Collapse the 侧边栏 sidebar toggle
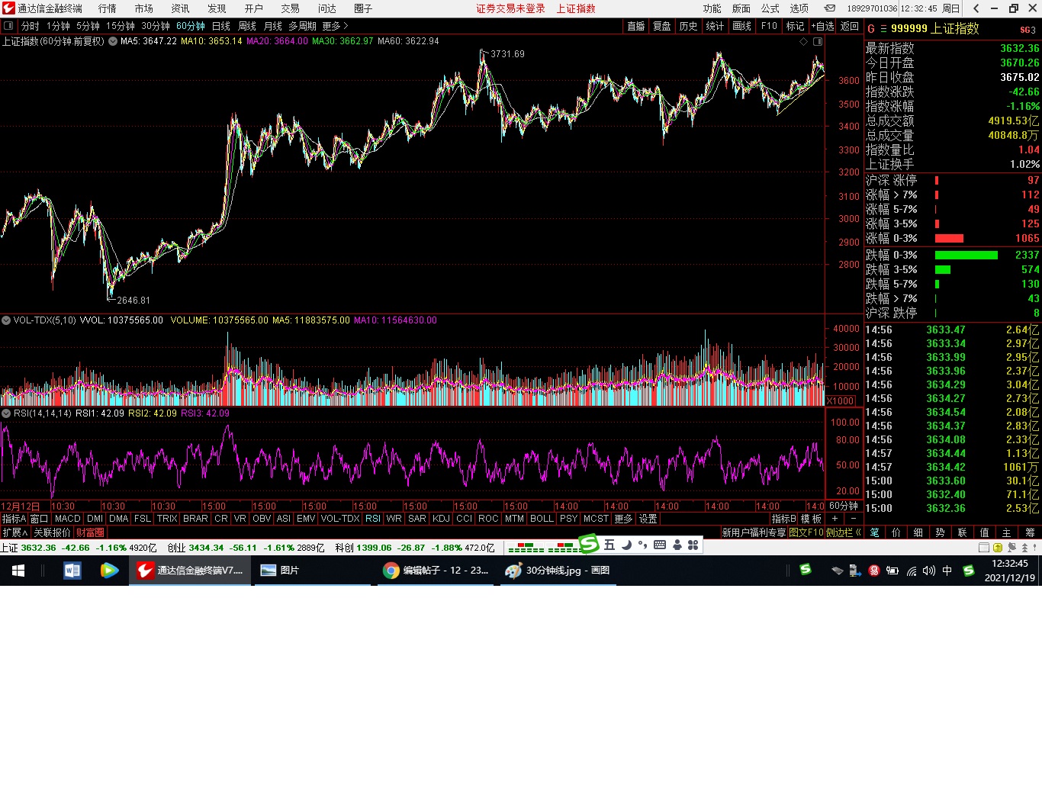This screenshot has width=1042, height=791. coord(843,532)
